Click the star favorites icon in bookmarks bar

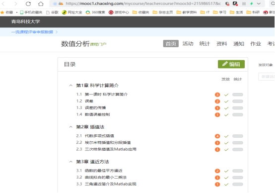[2, 12]
